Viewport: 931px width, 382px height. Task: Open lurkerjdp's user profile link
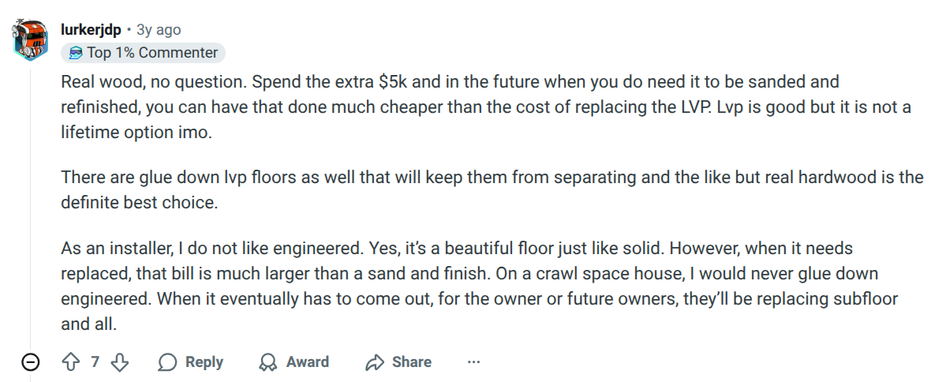[91, 30]
